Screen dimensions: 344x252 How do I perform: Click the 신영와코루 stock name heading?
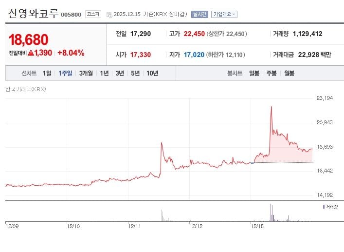(x=33, y=13)
